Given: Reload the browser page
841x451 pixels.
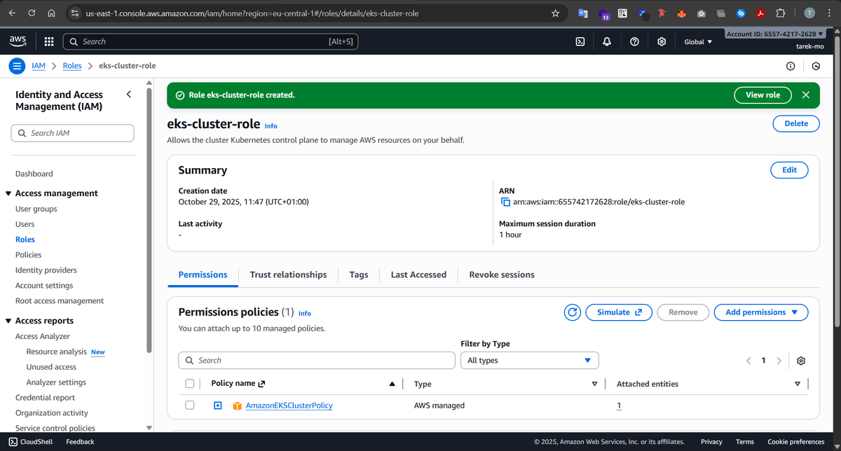Looking at the screenshot, I should 32,13.
